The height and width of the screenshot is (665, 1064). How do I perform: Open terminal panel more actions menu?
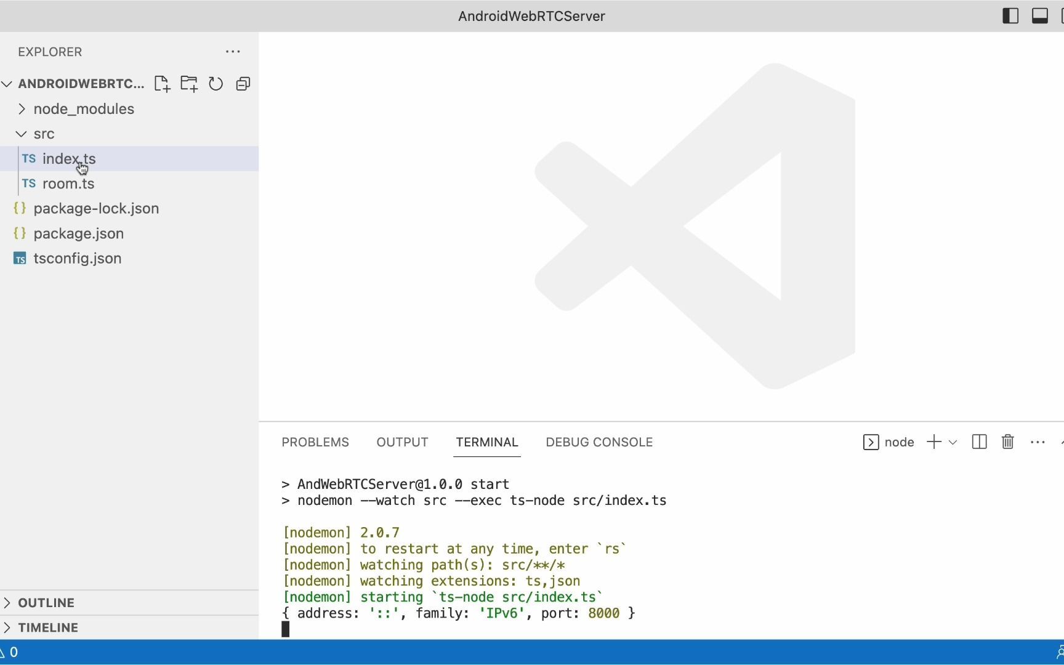(1038, 442)
